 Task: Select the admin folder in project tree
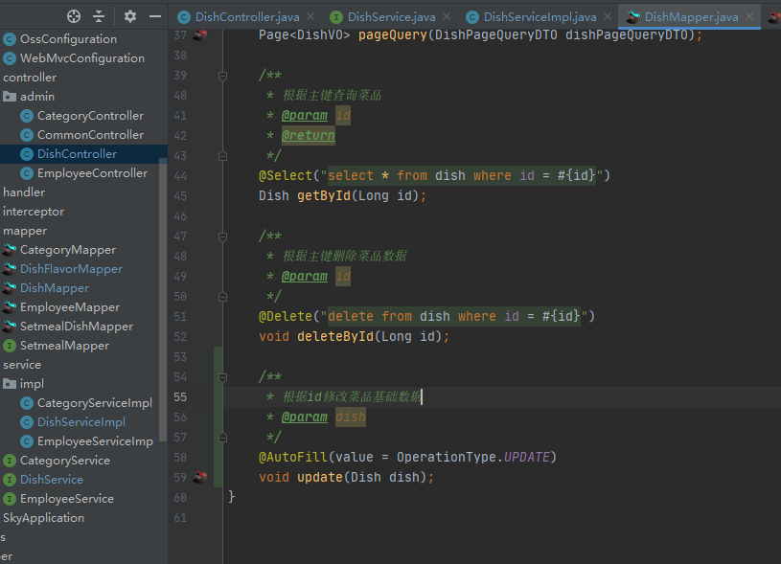click(36, 97)
